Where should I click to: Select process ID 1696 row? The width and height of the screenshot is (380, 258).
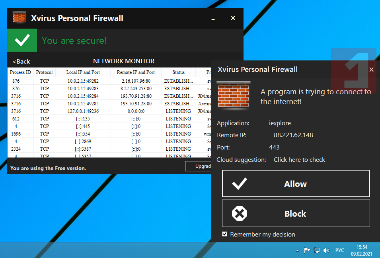coord(109,134)
